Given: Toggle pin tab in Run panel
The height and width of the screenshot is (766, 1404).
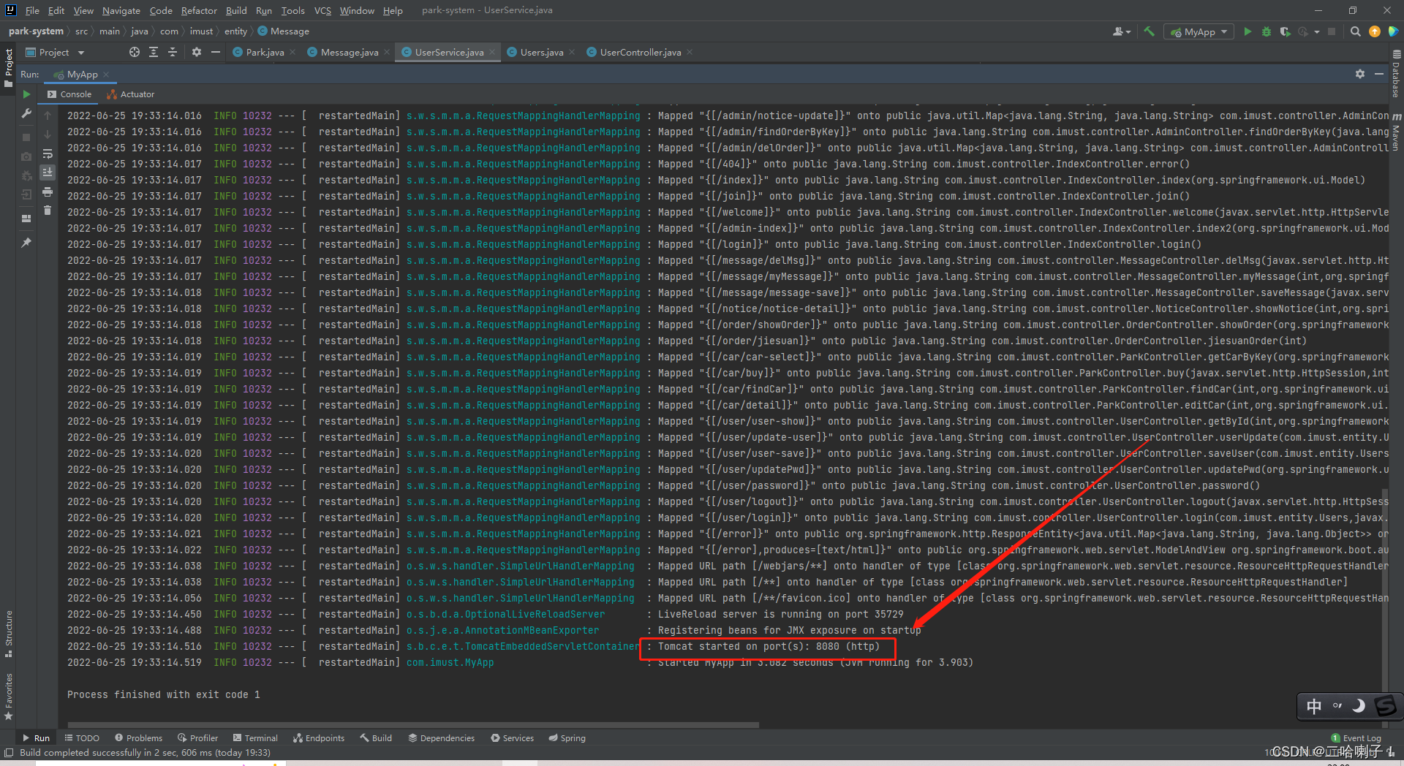Looking at the screenshot, I should tap(26, 243).
